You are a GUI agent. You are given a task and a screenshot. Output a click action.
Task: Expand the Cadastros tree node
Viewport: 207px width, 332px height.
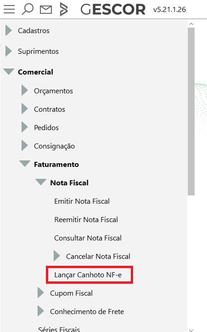tap(8, 30)
